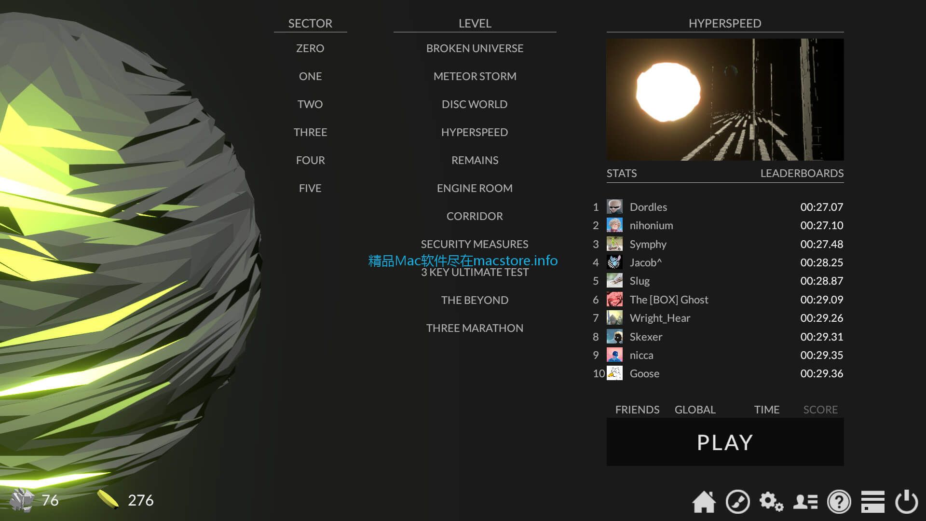
Task: Select GLOBAL leaderboard toggle
Action: [x=695, y=409]
